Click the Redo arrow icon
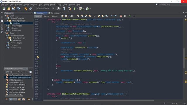Image resolution: width=187 pixels, height=105 pixels. (31, 9)
